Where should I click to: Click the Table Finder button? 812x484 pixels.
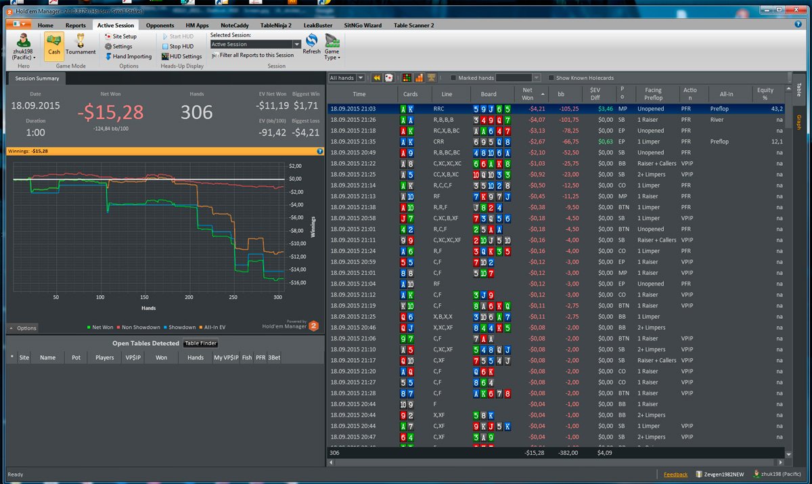coord(200,343)
